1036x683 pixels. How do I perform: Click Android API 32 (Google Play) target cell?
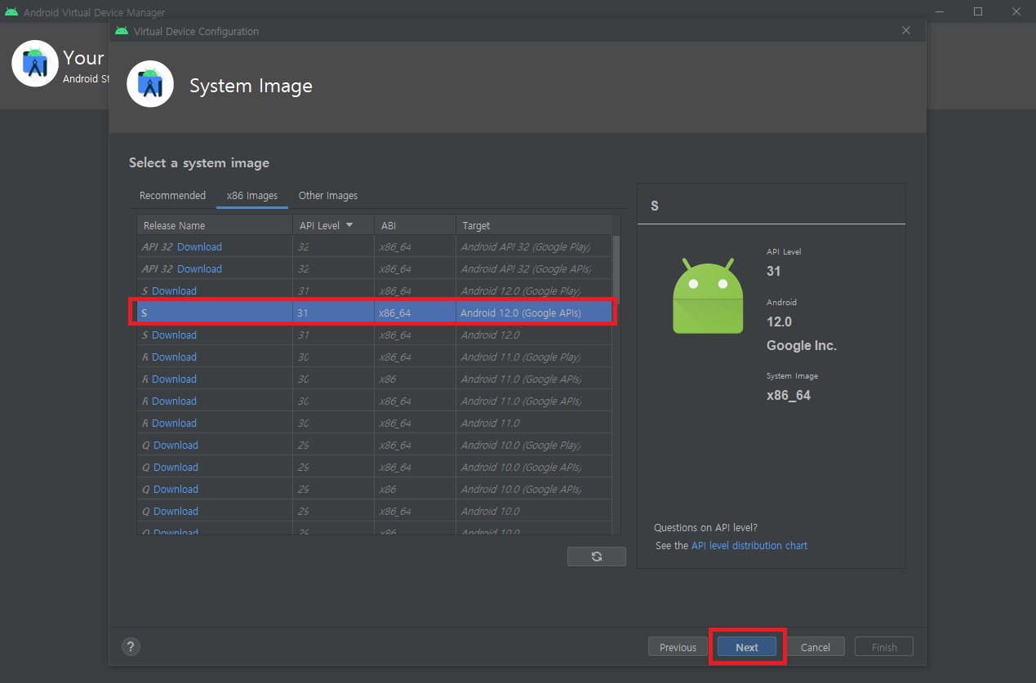[x=534, y=246]
